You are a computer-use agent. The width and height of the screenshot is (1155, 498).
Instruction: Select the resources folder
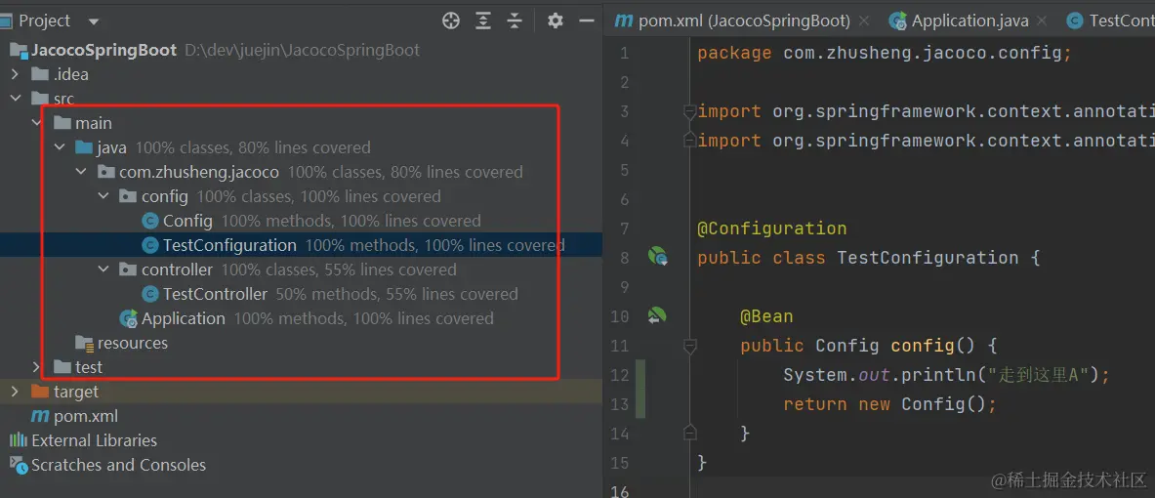coord(133,343)
